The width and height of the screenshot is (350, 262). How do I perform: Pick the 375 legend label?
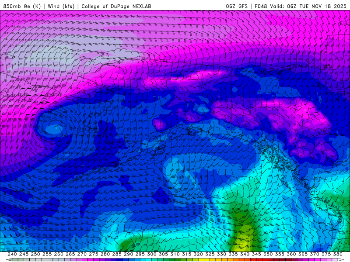326,254
